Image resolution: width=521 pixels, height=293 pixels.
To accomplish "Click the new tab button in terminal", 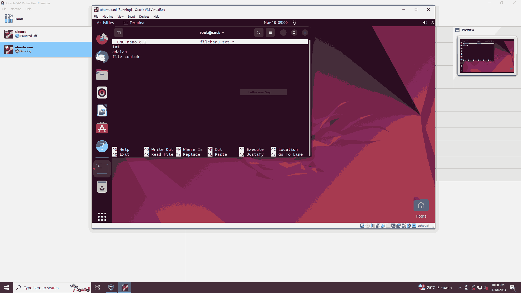I will 119,33.
